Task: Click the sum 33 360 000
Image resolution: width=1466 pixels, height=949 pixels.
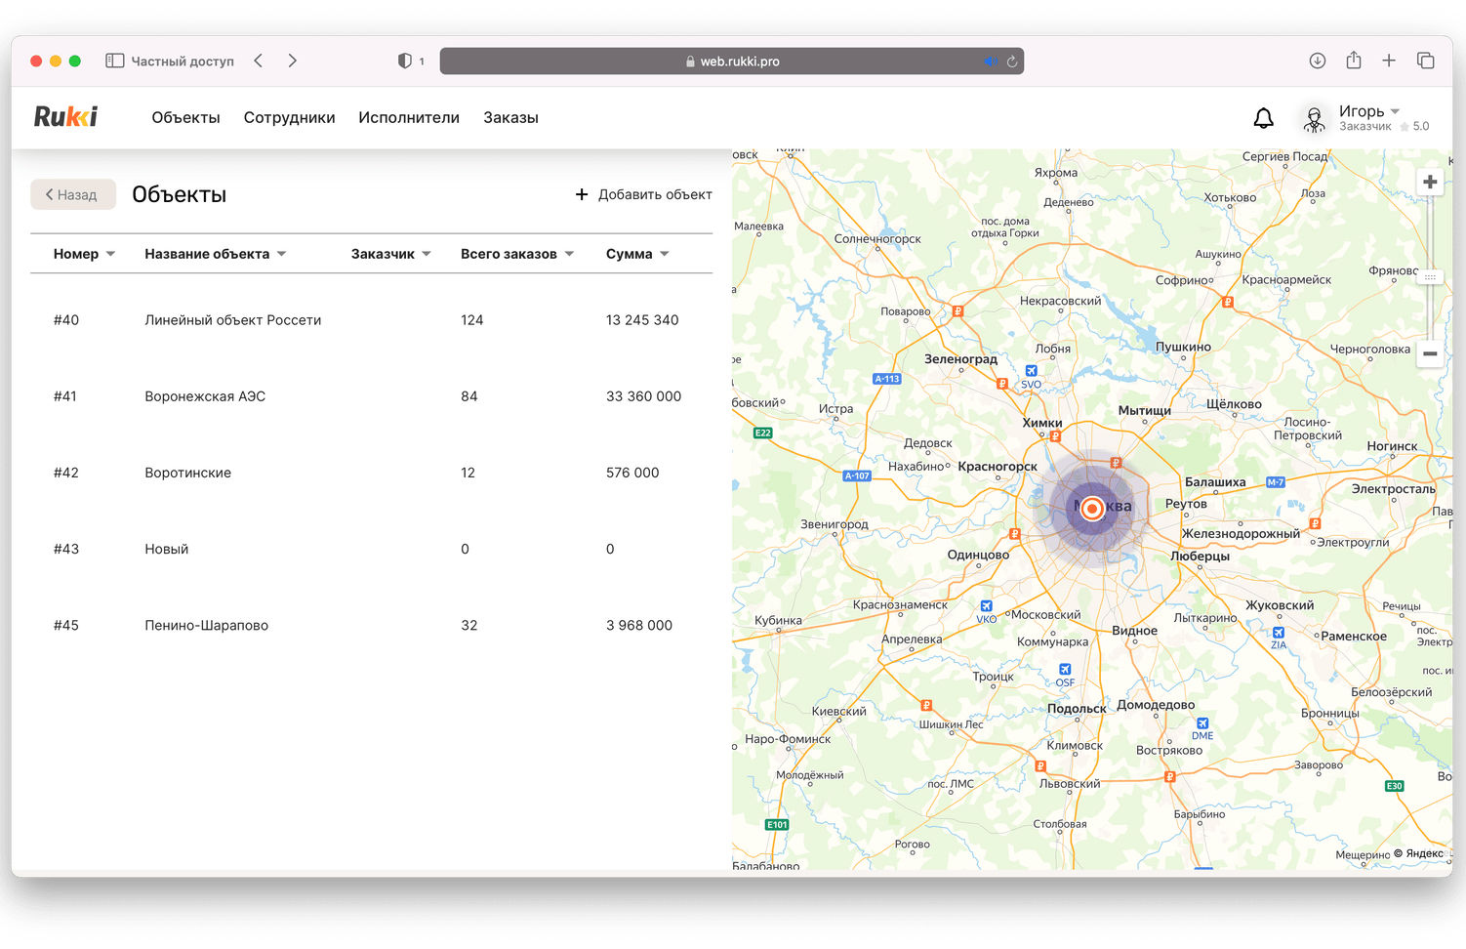Action: click(x=643, y=396)
